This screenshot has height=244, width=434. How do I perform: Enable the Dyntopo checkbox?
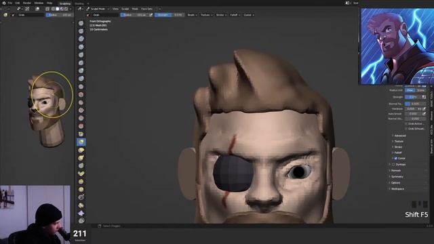[x=393, y=164]
